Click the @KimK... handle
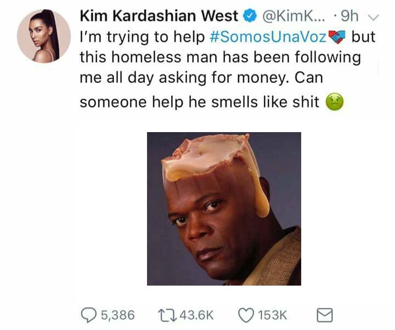The image size is (395, 330). (x=294, y=16)
